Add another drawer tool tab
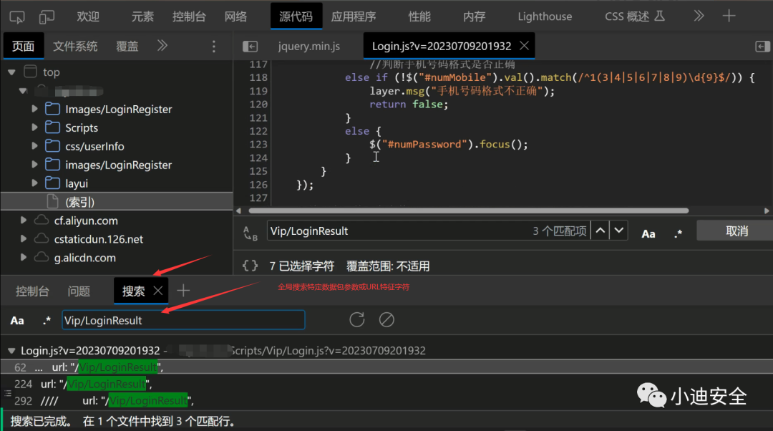773x431 pixels. pyautogui.click(x=183, y=291)
